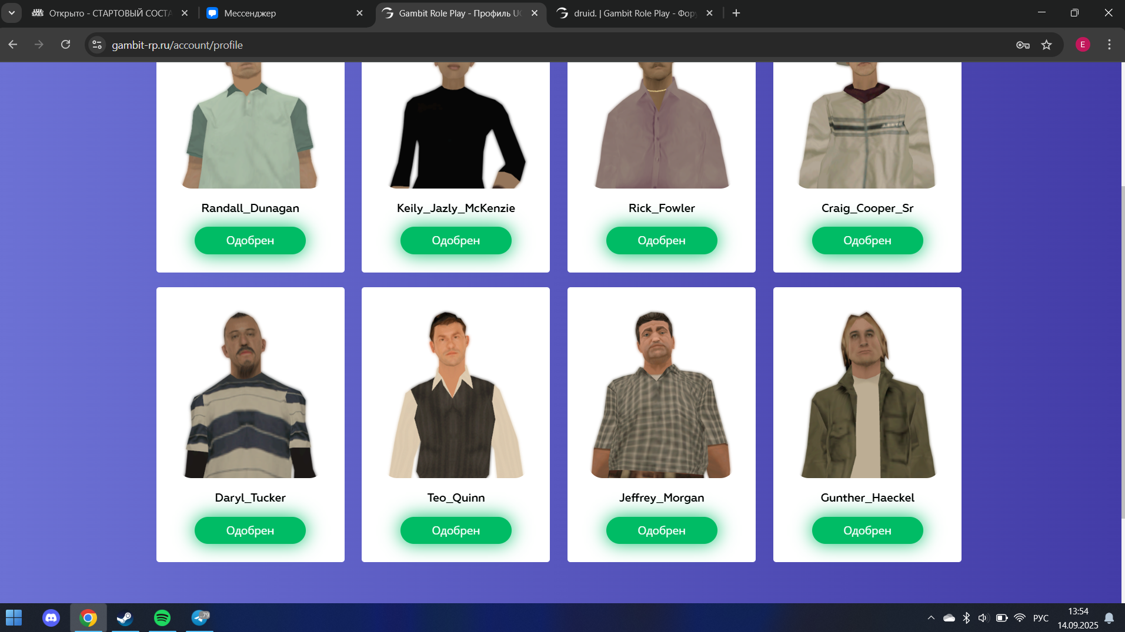Open Steam from the taskbar
This screenshot has width=1125, height=632.
[x=125, y=618]
